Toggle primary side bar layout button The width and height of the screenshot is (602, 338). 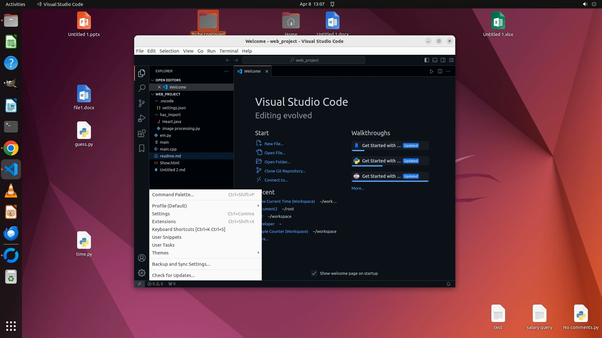click(426, 60)
